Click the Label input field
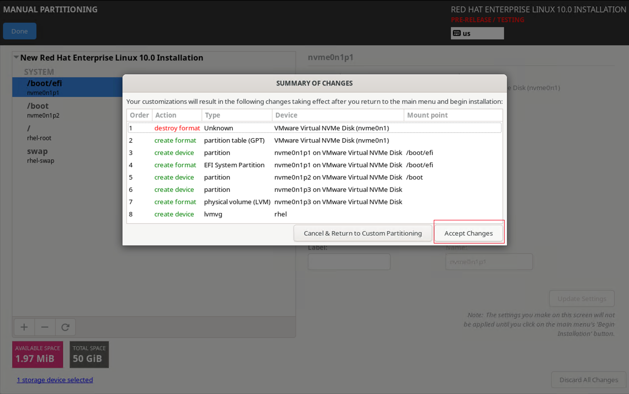This screenshot has height=394, width=629. (349, 262)
